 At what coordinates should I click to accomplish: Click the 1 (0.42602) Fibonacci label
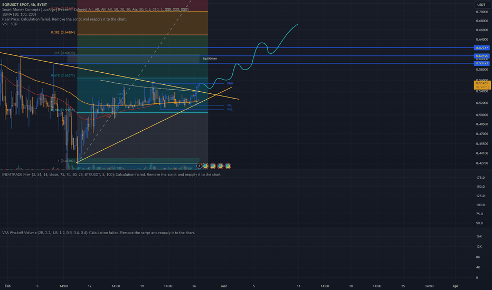pyautogui.click(x=66, y=161)
